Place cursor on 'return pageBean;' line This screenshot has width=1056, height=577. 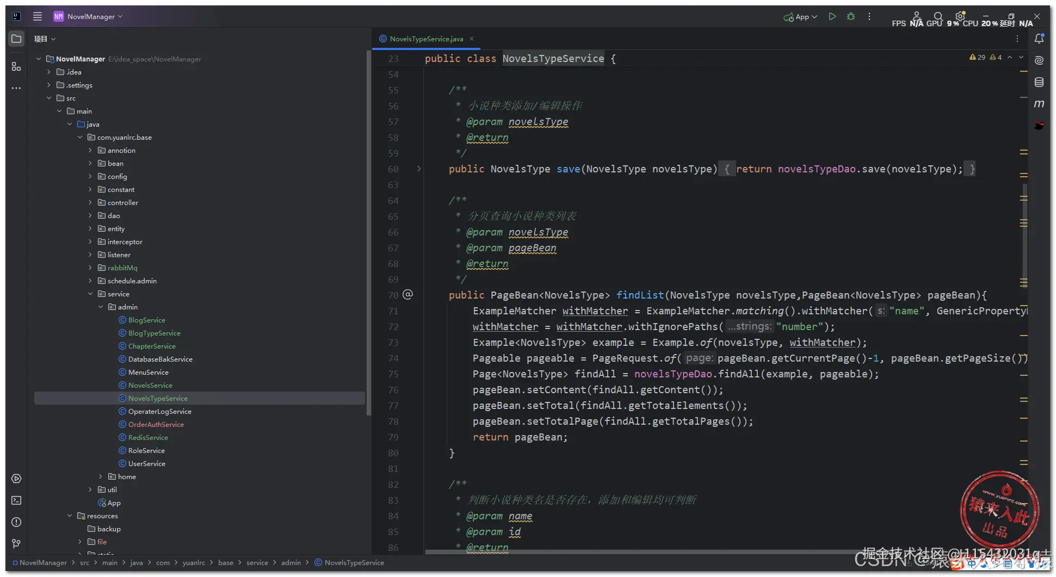pyautogui.click(x=520, y=437)
